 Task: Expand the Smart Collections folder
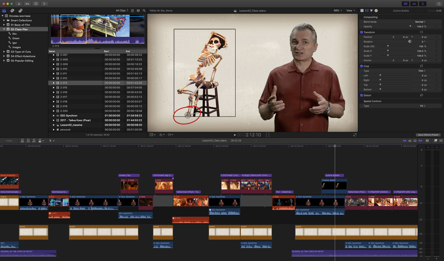4,20
